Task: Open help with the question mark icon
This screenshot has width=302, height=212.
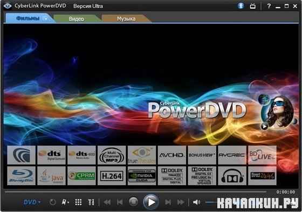Action: point(269,6)
